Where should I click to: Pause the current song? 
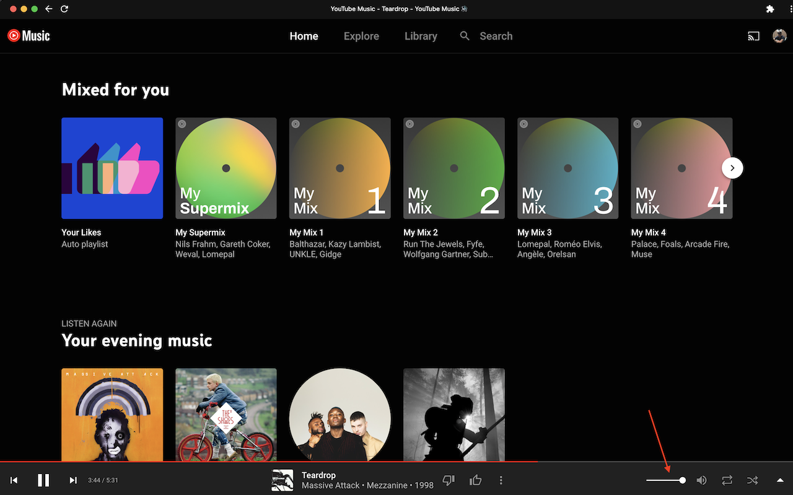click(x=43, y=480)
